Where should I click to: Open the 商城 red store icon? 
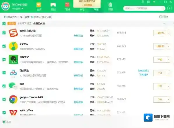pos(67,5)
